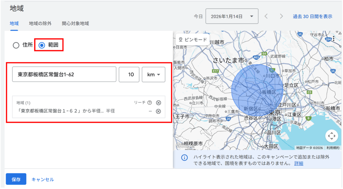Go to next date range arrow
The image size is (343, 189).
click(x=281, y=16)
